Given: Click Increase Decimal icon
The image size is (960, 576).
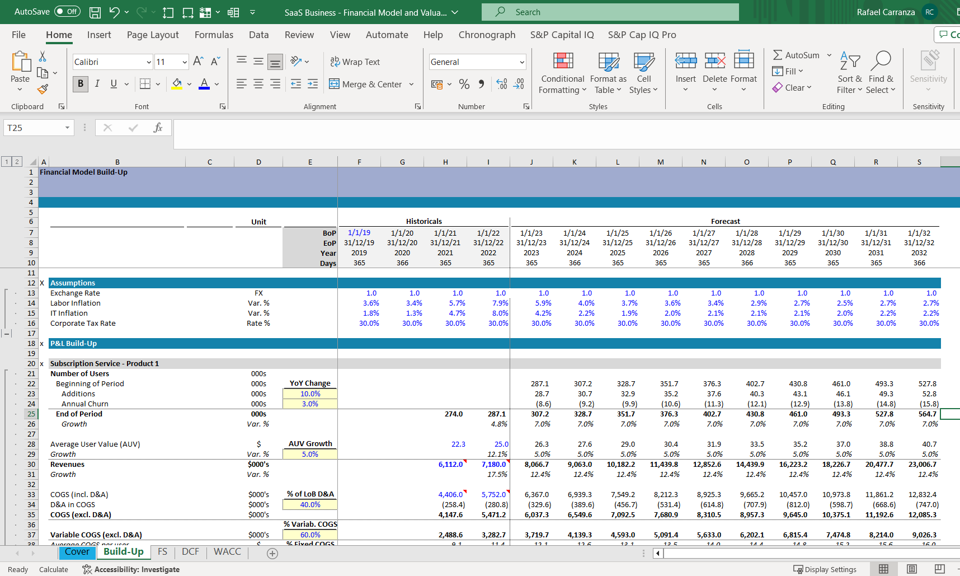Looking at the screenshot, I should click(502, 84).
